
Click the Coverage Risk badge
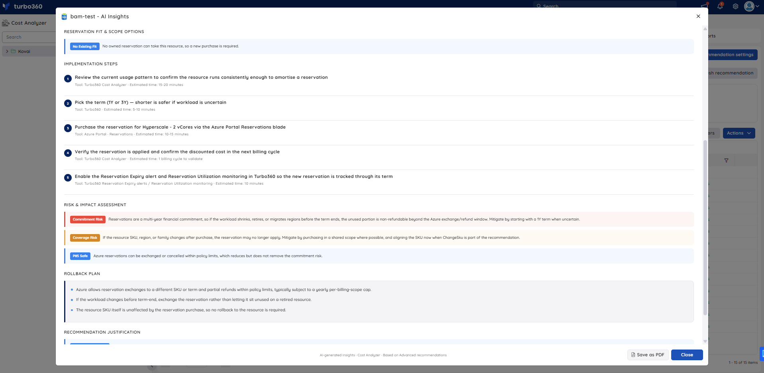tap(85, 238)
